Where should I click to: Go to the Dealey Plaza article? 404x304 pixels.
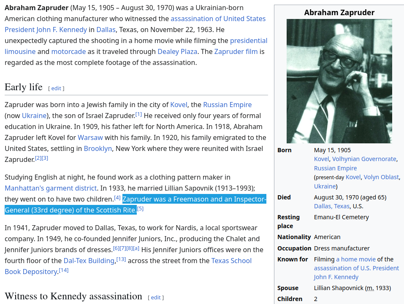177,51
